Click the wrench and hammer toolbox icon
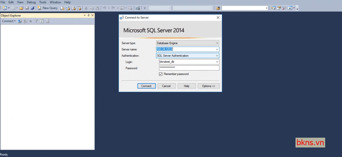This screenshot has width=342, height=157. 284,8
